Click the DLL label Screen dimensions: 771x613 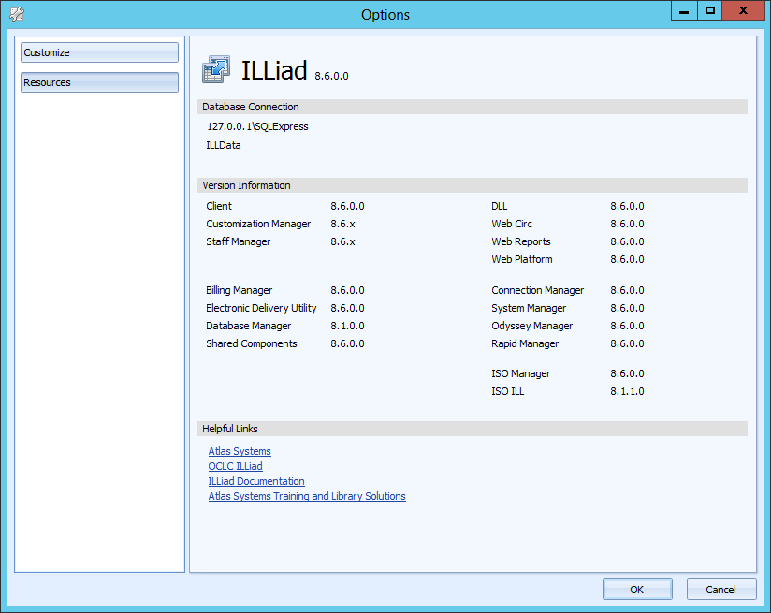[500, 206]
